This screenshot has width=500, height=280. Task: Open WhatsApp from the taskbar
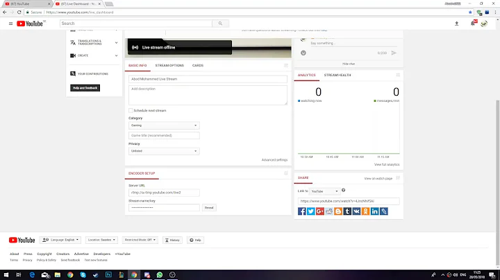[160, 275]
